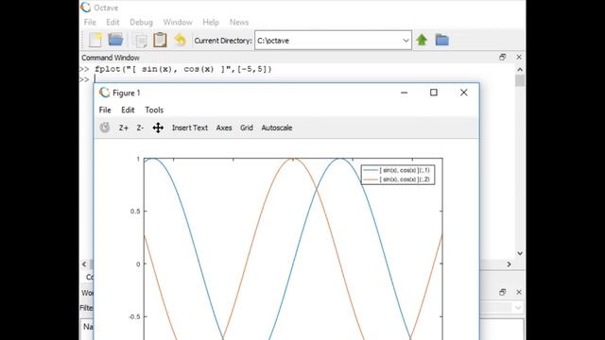The image size is (605, 340).
Task: Go up one directory with green arrow
Action: [x=422, y=40]
